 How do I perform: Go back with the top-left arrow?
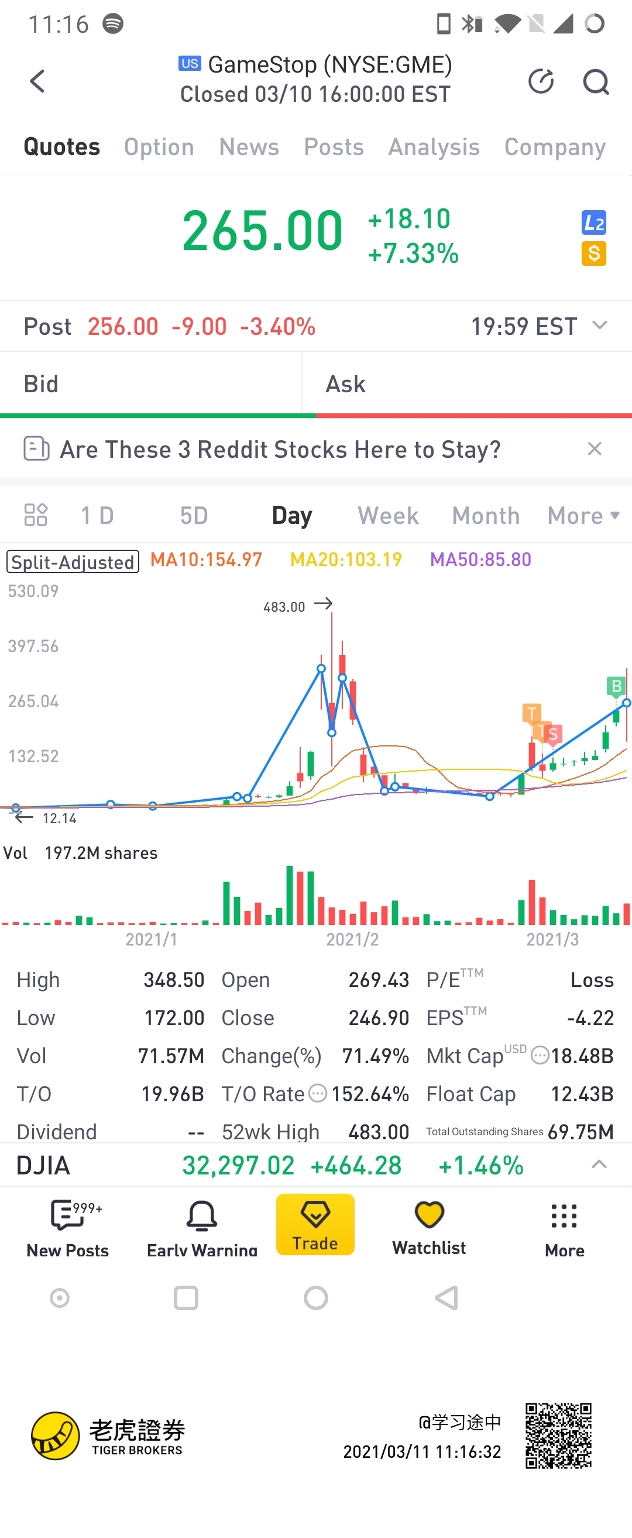[37, 81]
